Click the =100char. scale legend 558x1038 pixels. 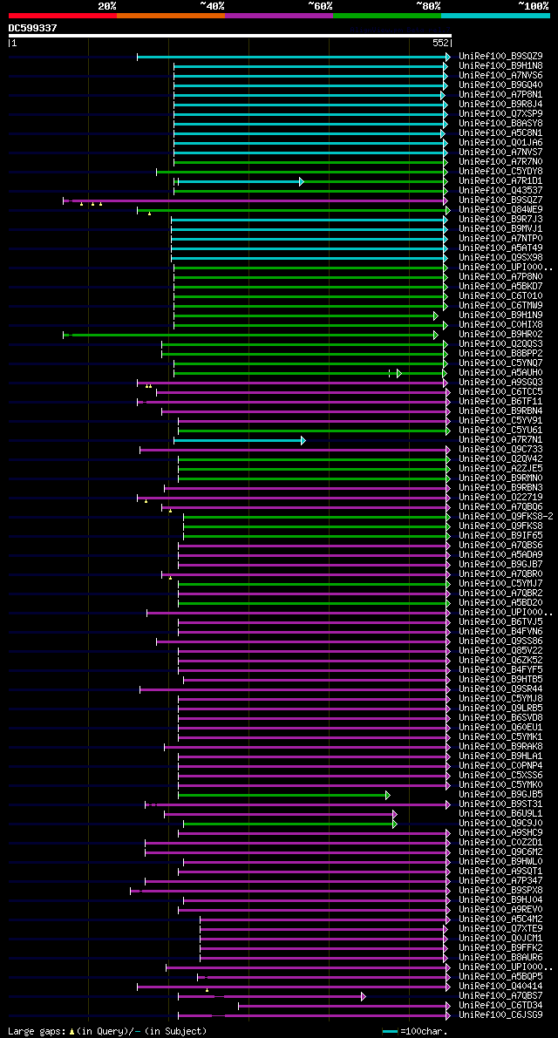click(414, 1031)
